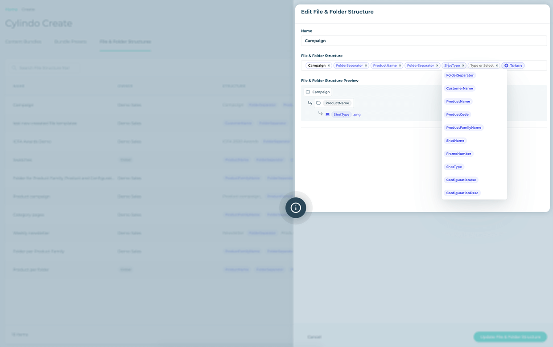Click the Cancel button
Viewport: 553px width, 347px height.
click(x=314, y=337)
